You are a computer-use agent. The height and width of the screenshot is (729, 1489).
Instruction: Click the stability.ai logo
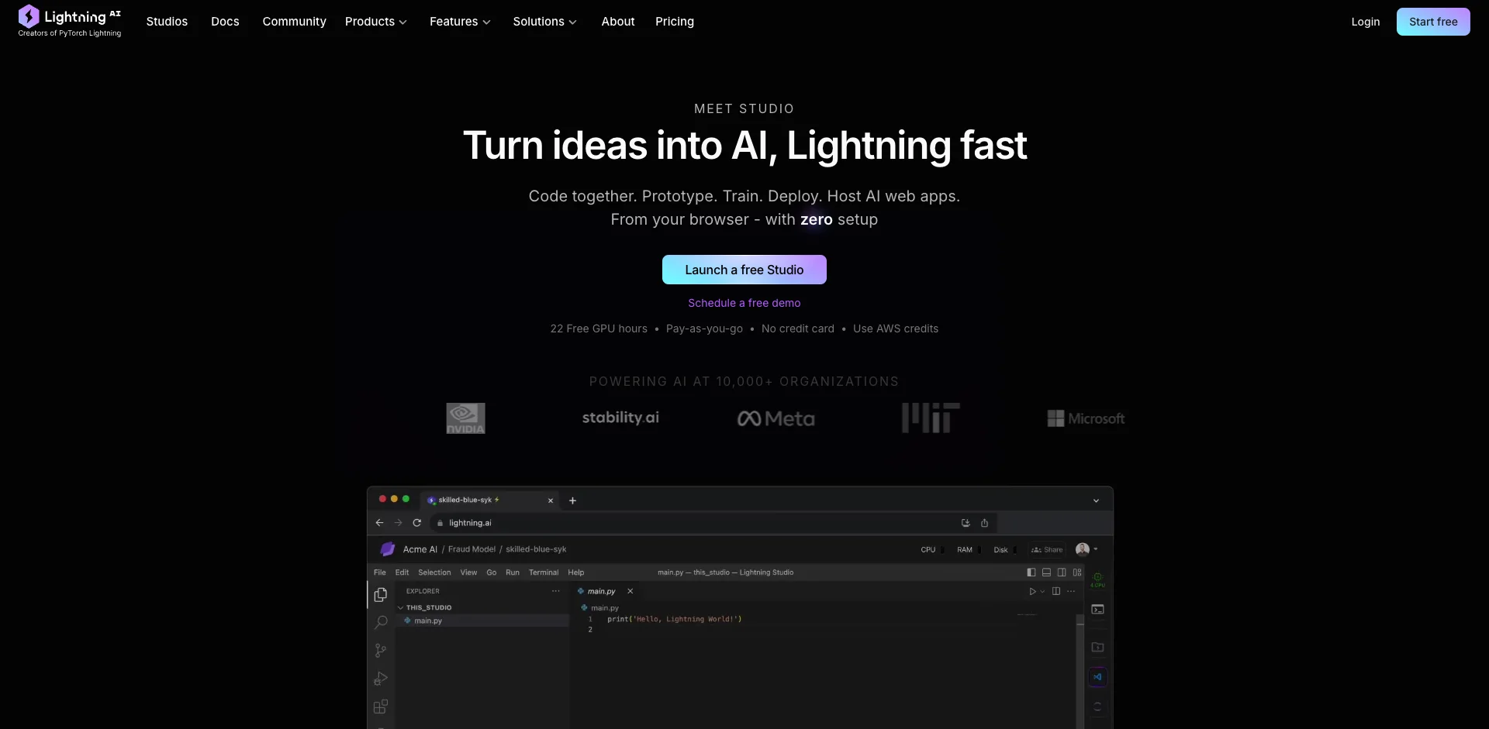620,418
